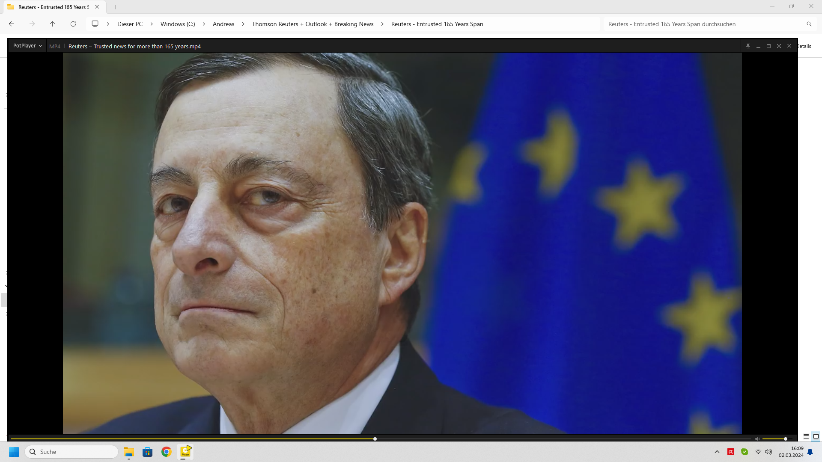Click the video file title text
The image size is (822, 462).
point(134,46)
